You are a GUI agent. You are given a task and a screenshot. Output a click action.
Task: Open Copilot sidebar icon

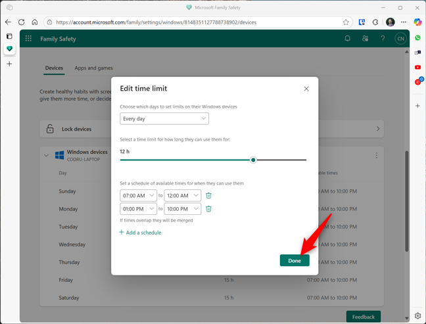coord(417,22)
